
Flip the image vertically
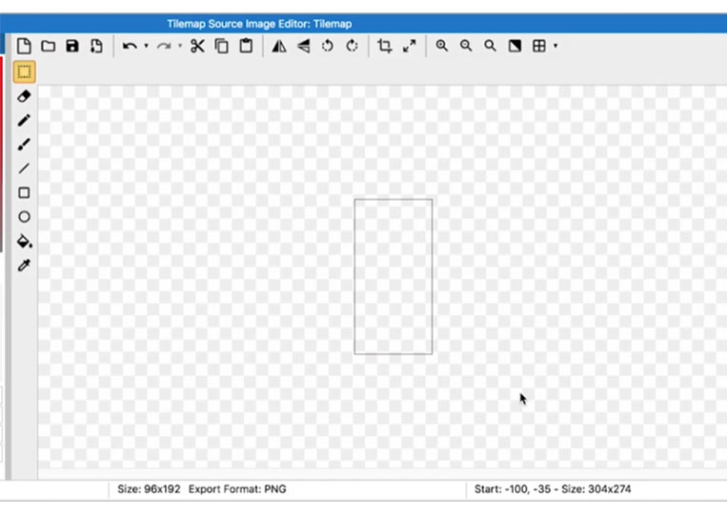pos(304,46)
